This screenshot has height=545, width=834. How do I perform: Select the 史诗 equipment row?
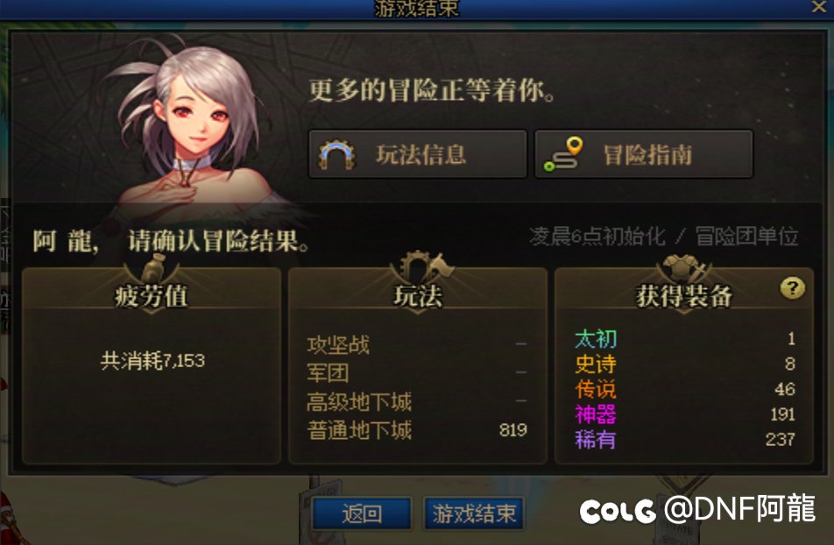pos(684,364)
